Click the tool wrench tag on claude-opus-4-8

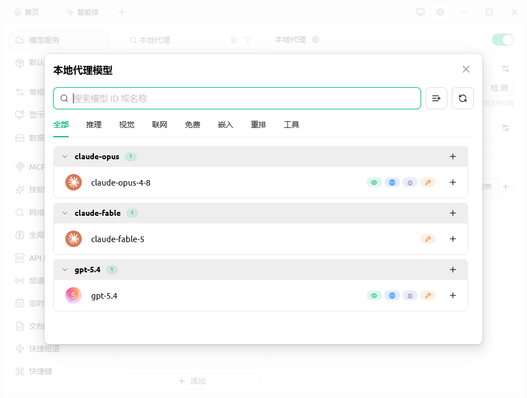point(428,182)
